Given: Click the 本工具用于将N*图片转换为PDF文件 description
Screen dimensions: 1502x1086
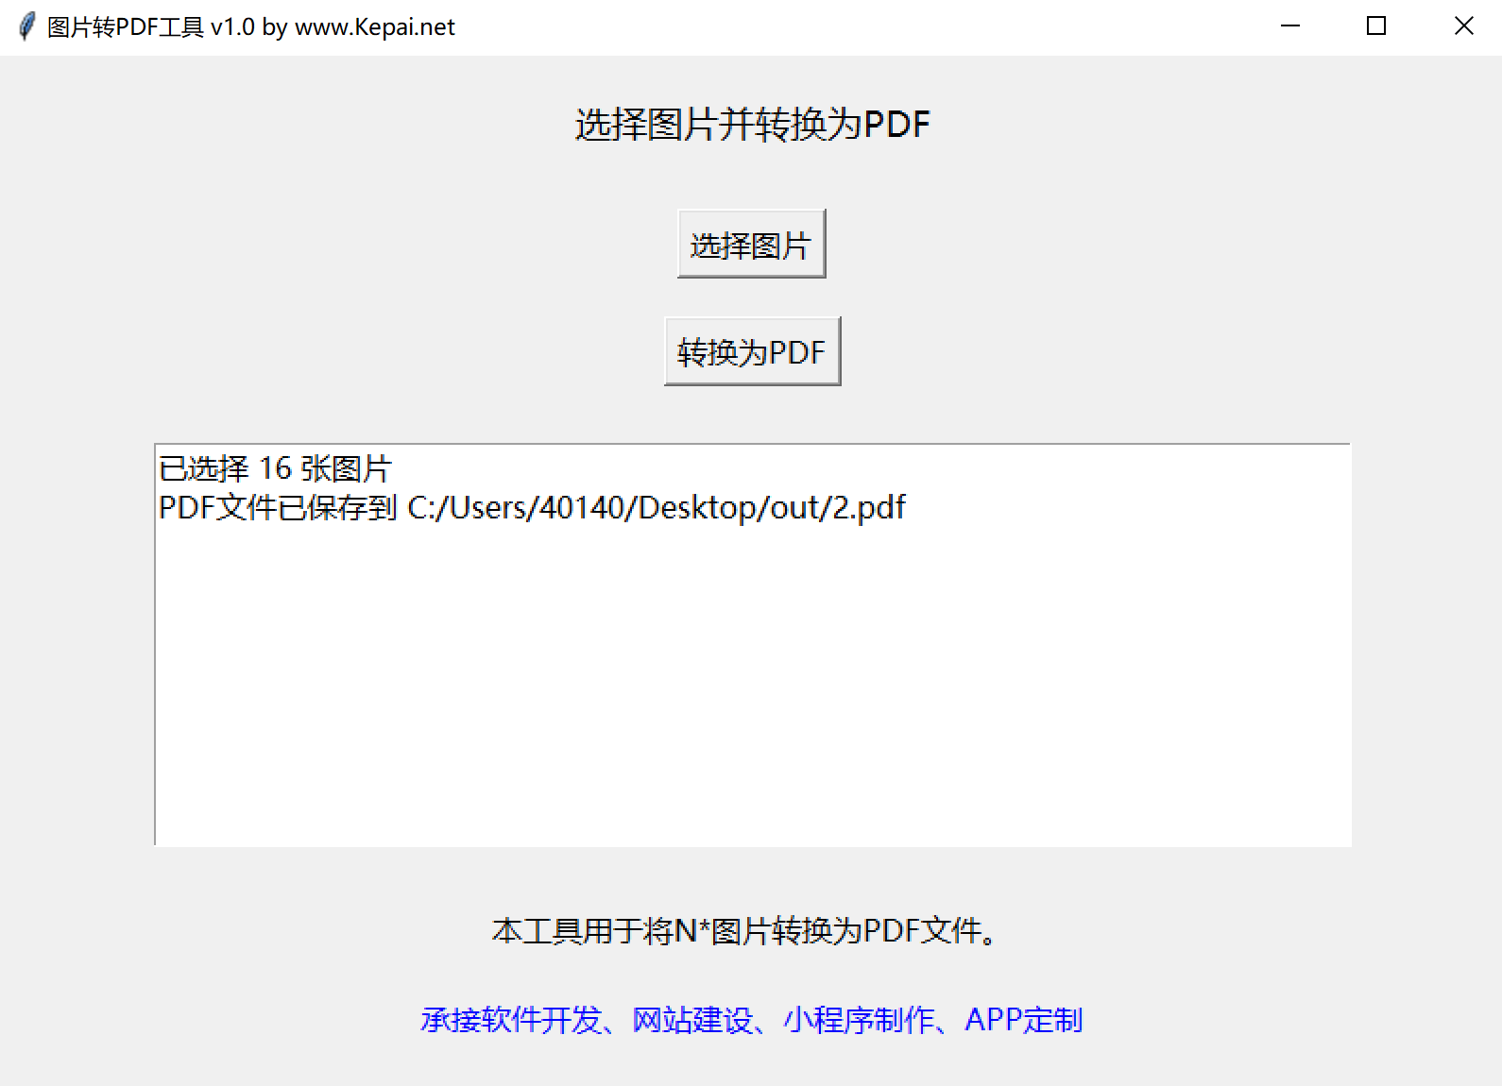Looking at the screenshot, I should [744, 931].
